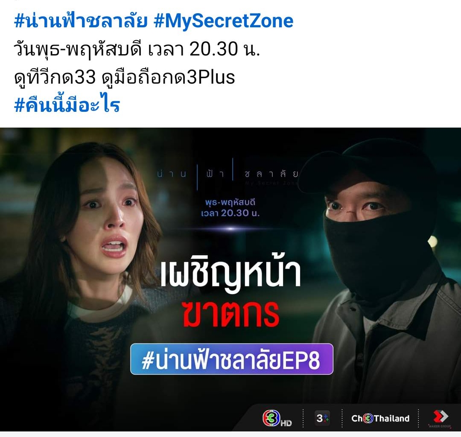Click the Maker Group red arrow logo
The width and height of the screenshot is (461, 437).
coord(440,418)
